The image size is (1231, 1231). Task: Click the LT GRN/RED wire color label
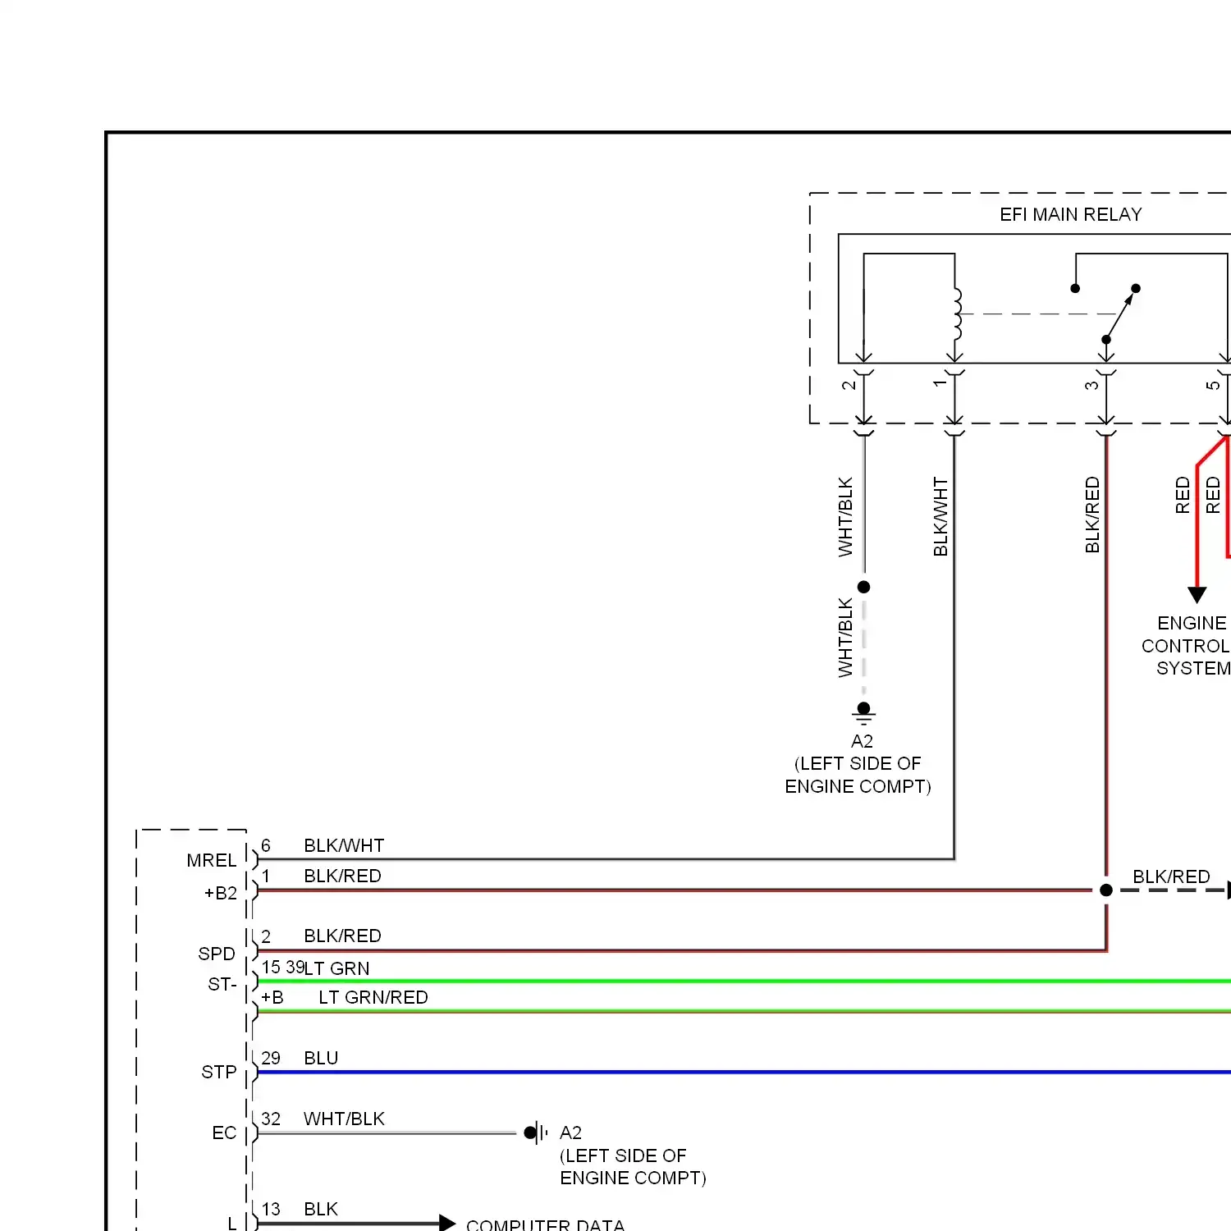(x=373, y=997)
